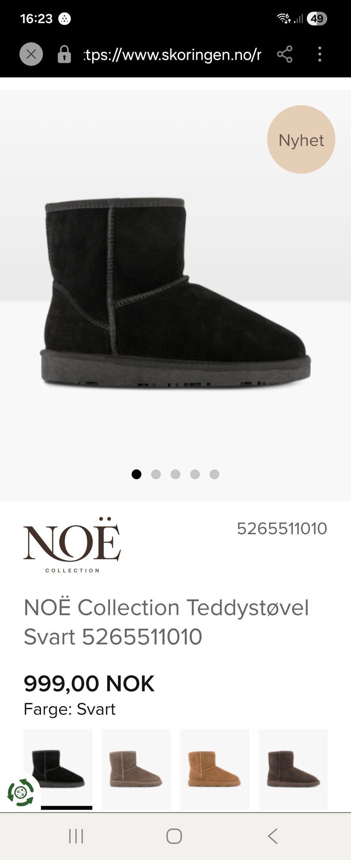This screenshot has width=351, height=860.
Task: Choose the dark brown boot color variant
Action: (x=293, y=768)
